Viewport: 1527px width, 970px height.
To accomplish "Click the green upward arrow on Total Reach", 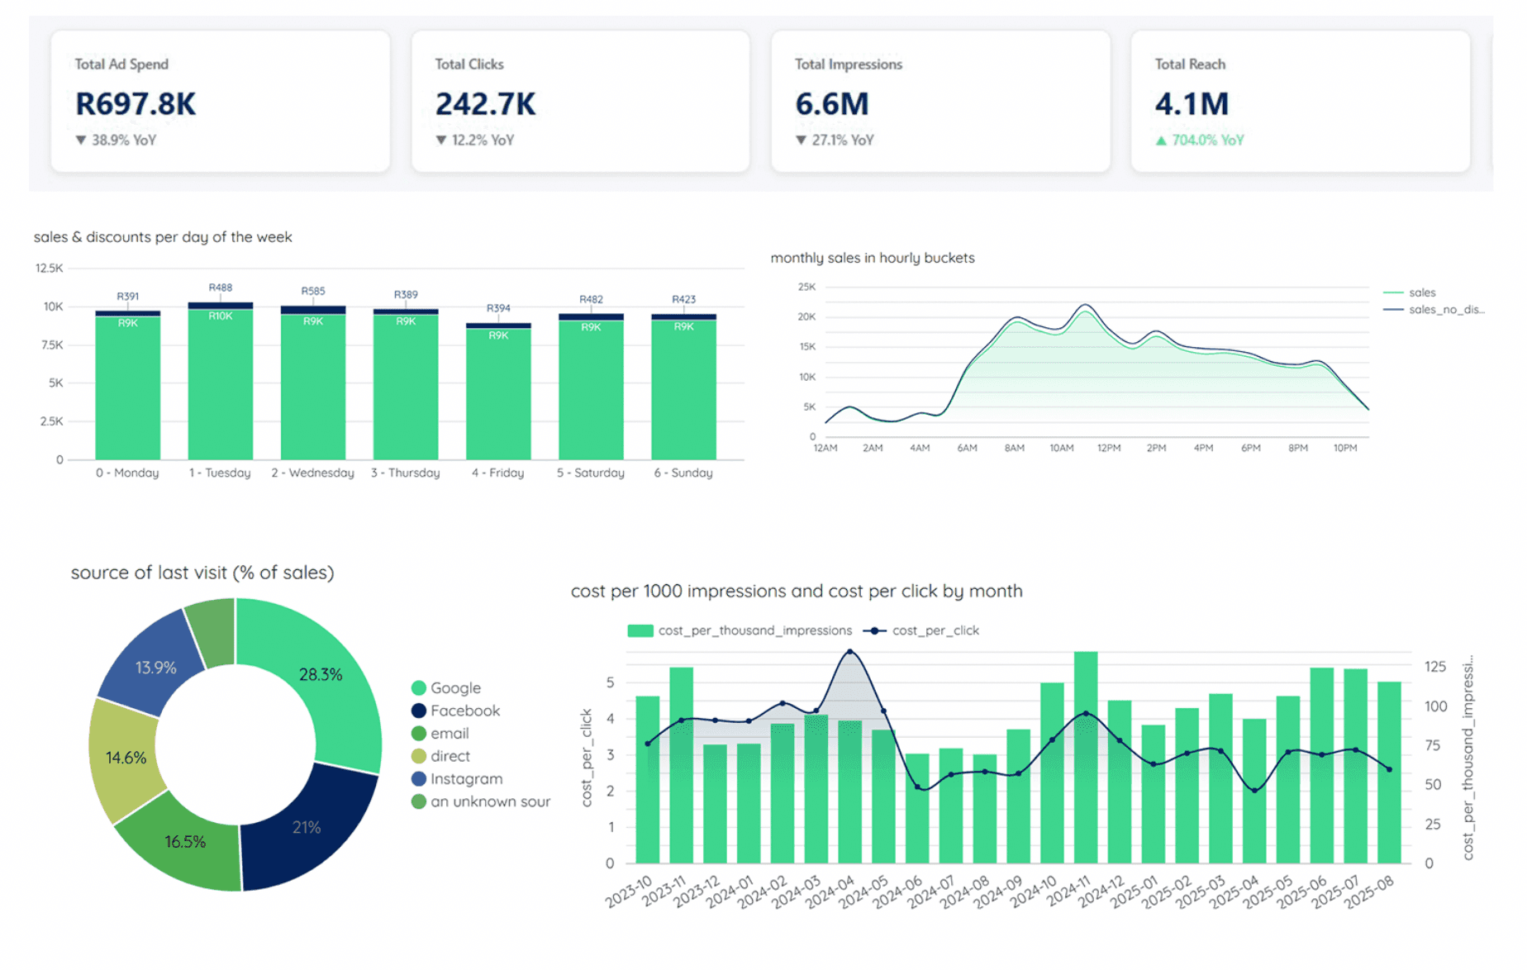I will coord(1163,140).
